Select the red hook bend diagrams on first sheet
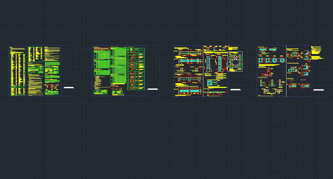Viewport: 333px width, 179px height. click(52, 86)
